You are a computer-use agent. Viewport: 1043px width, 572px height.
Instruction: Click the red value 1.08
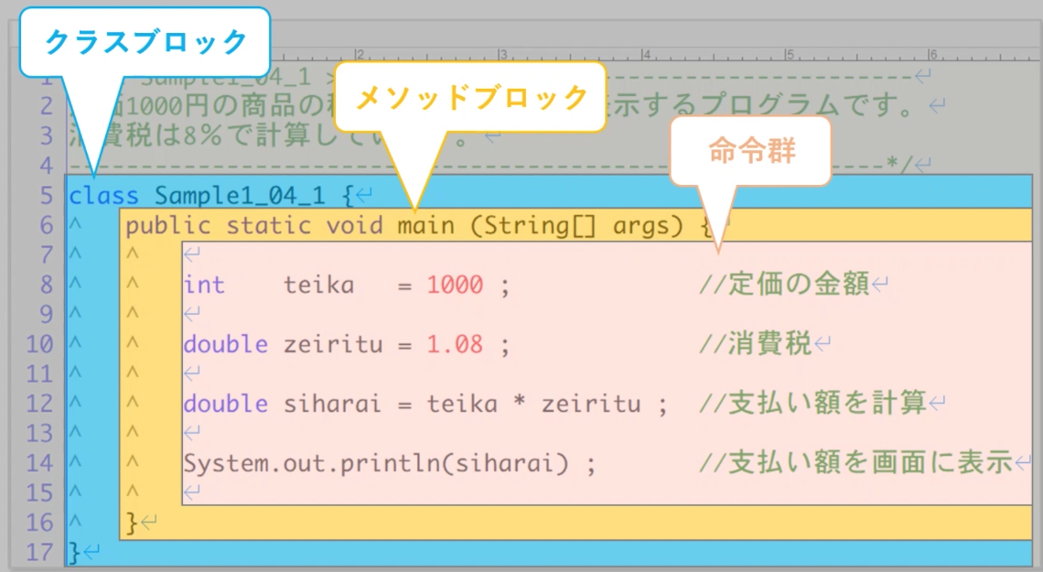(x=455, y=344)
